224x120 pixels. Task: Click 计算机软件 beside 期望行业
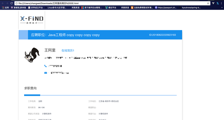pyautogui.click(x=103, y=114)
